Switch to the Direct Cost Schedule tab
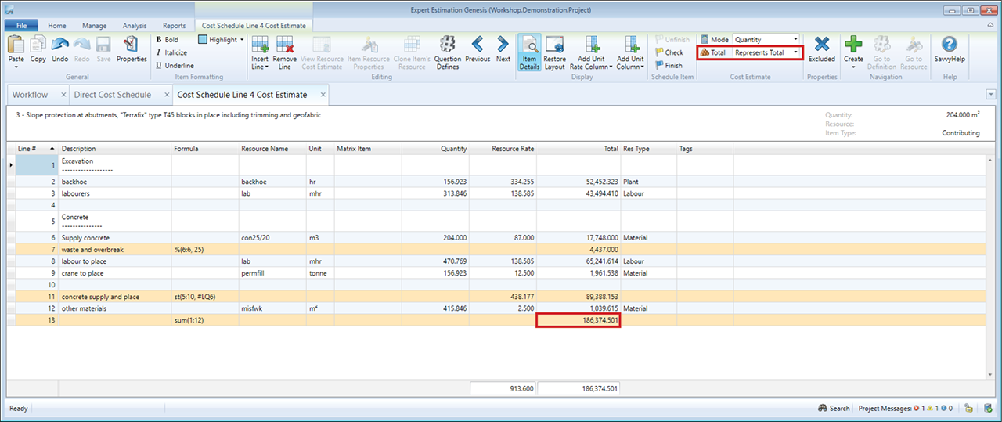Screen dimensions: 1002x422 [x=111, y=95]
